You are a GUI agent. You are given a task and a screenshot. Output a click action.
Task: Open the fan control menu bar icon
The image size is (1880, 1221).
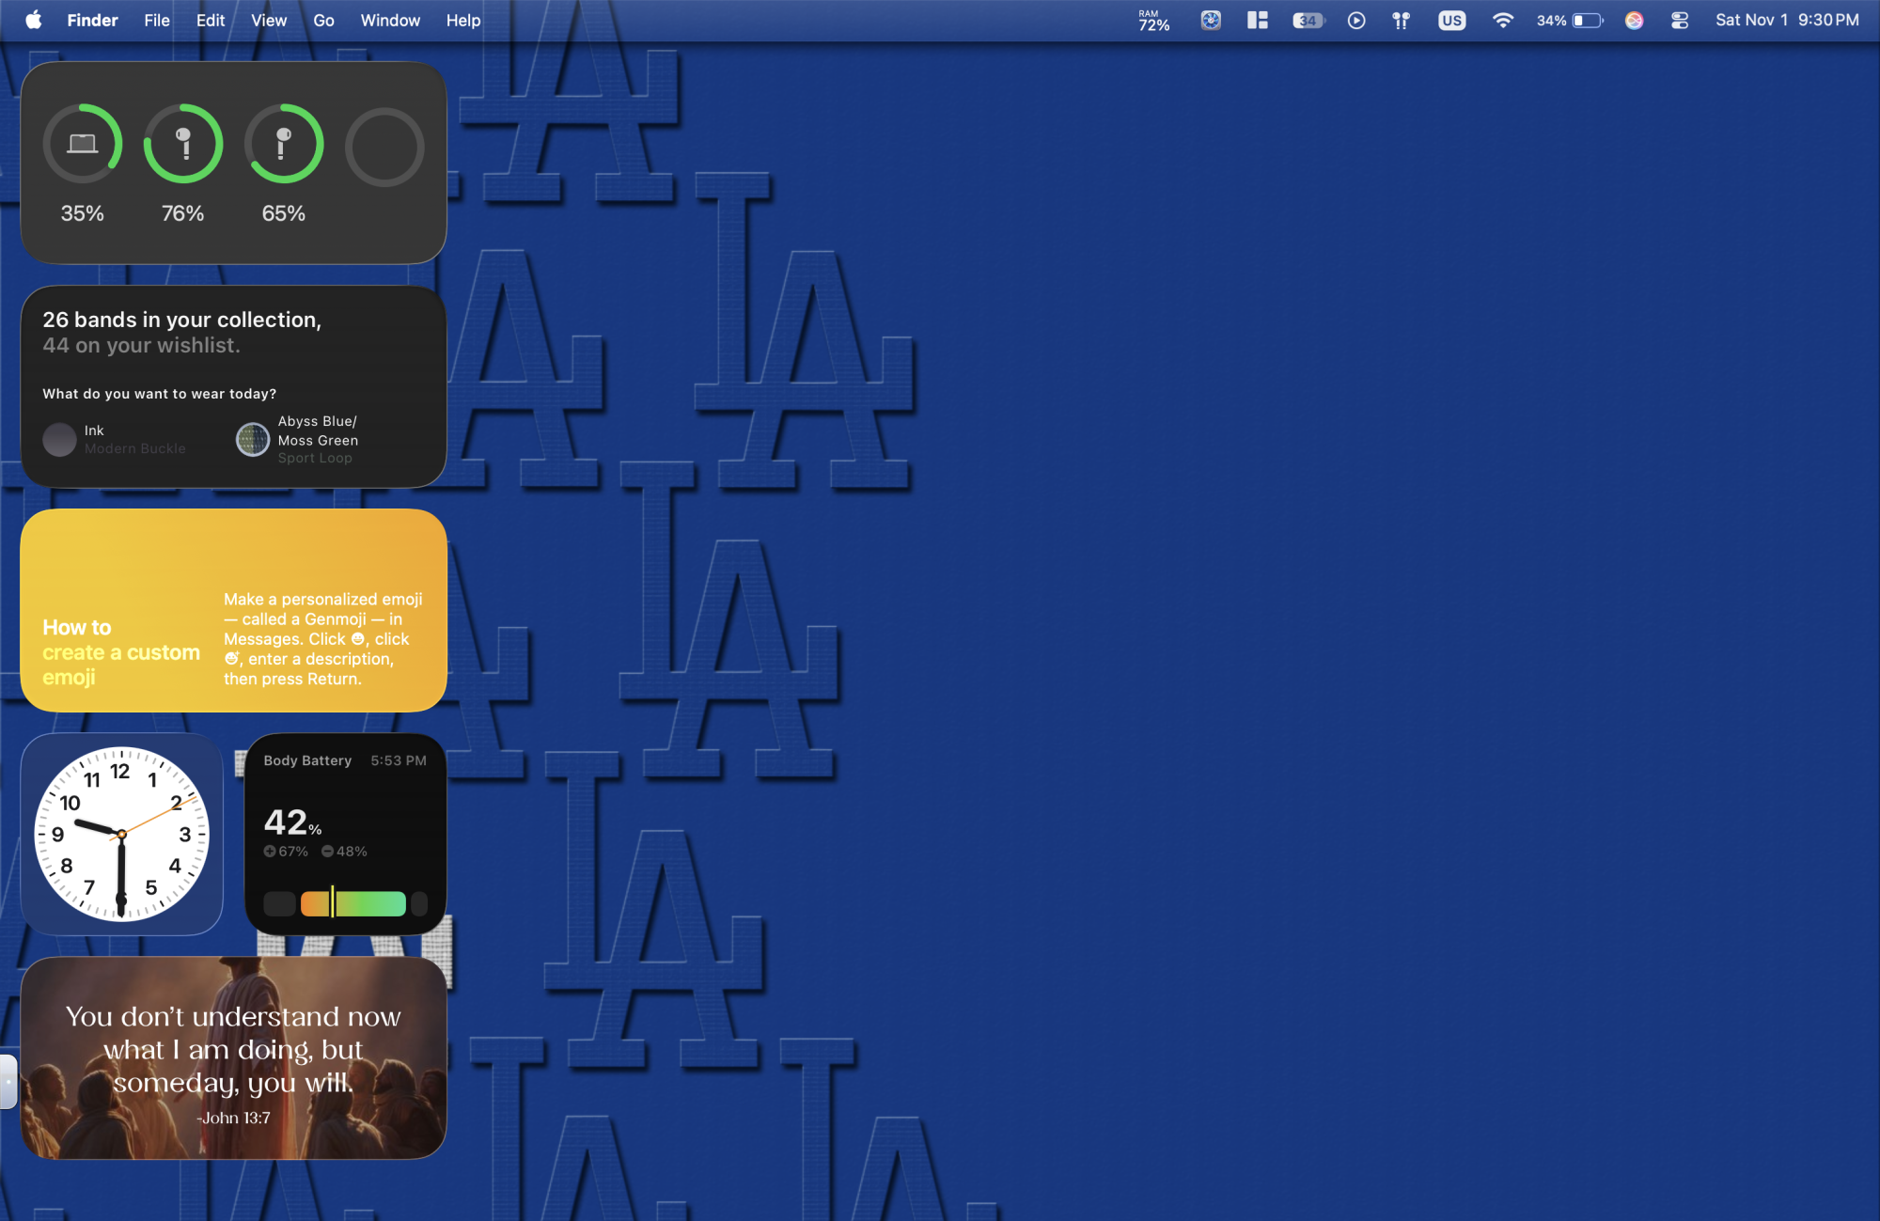pyautogui.click(x=1211, y=20)
